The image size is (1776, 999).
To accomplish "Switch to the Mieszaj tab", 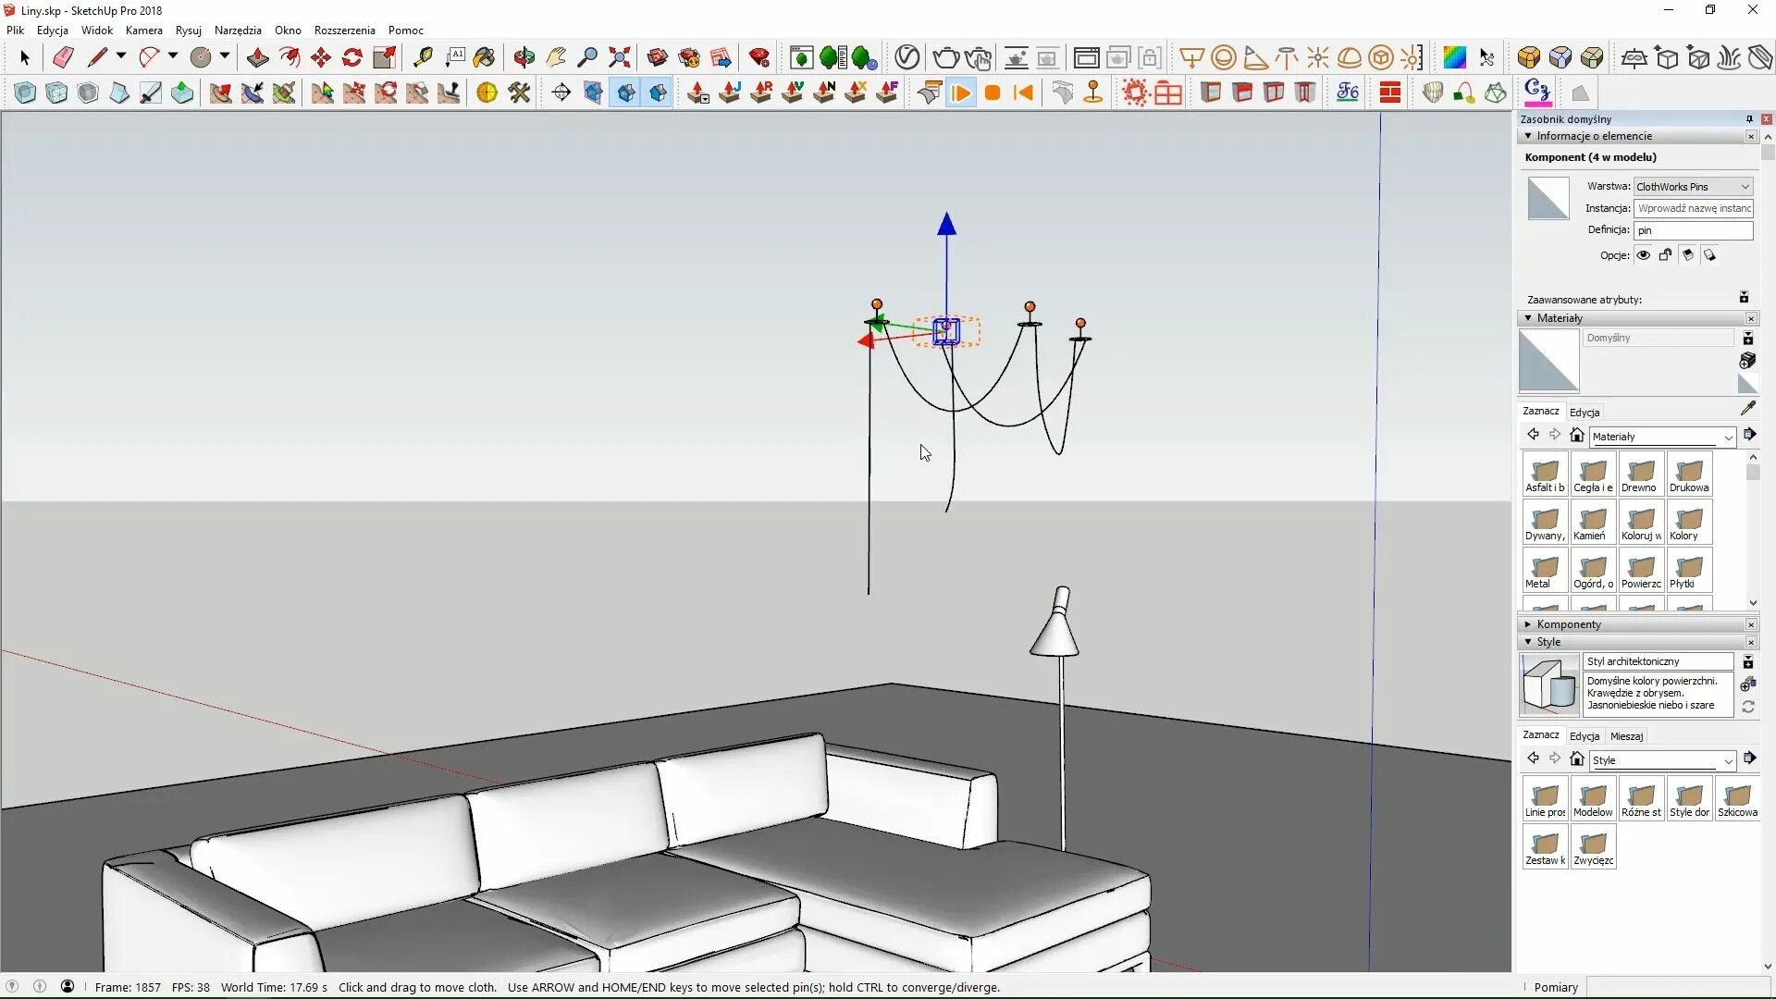I will pos(1626,736).
